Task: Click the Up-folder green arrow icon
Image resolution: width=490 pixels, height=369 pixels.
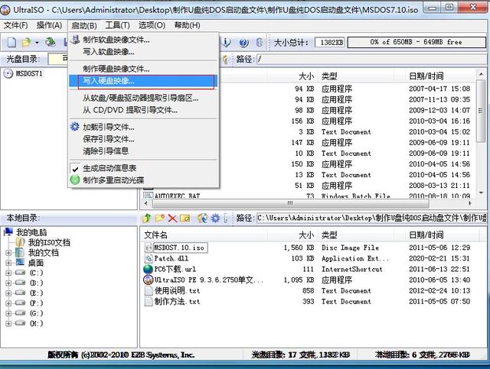Action: tap(146, 218)
